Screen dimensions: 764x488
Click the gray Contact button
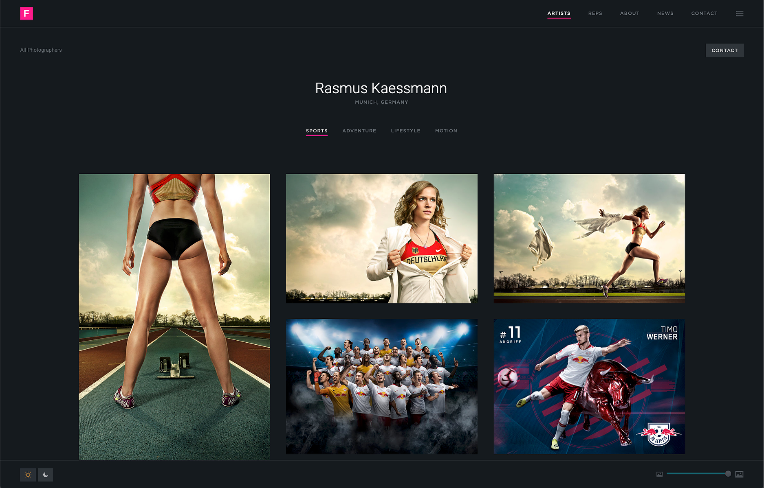point(724,50)
